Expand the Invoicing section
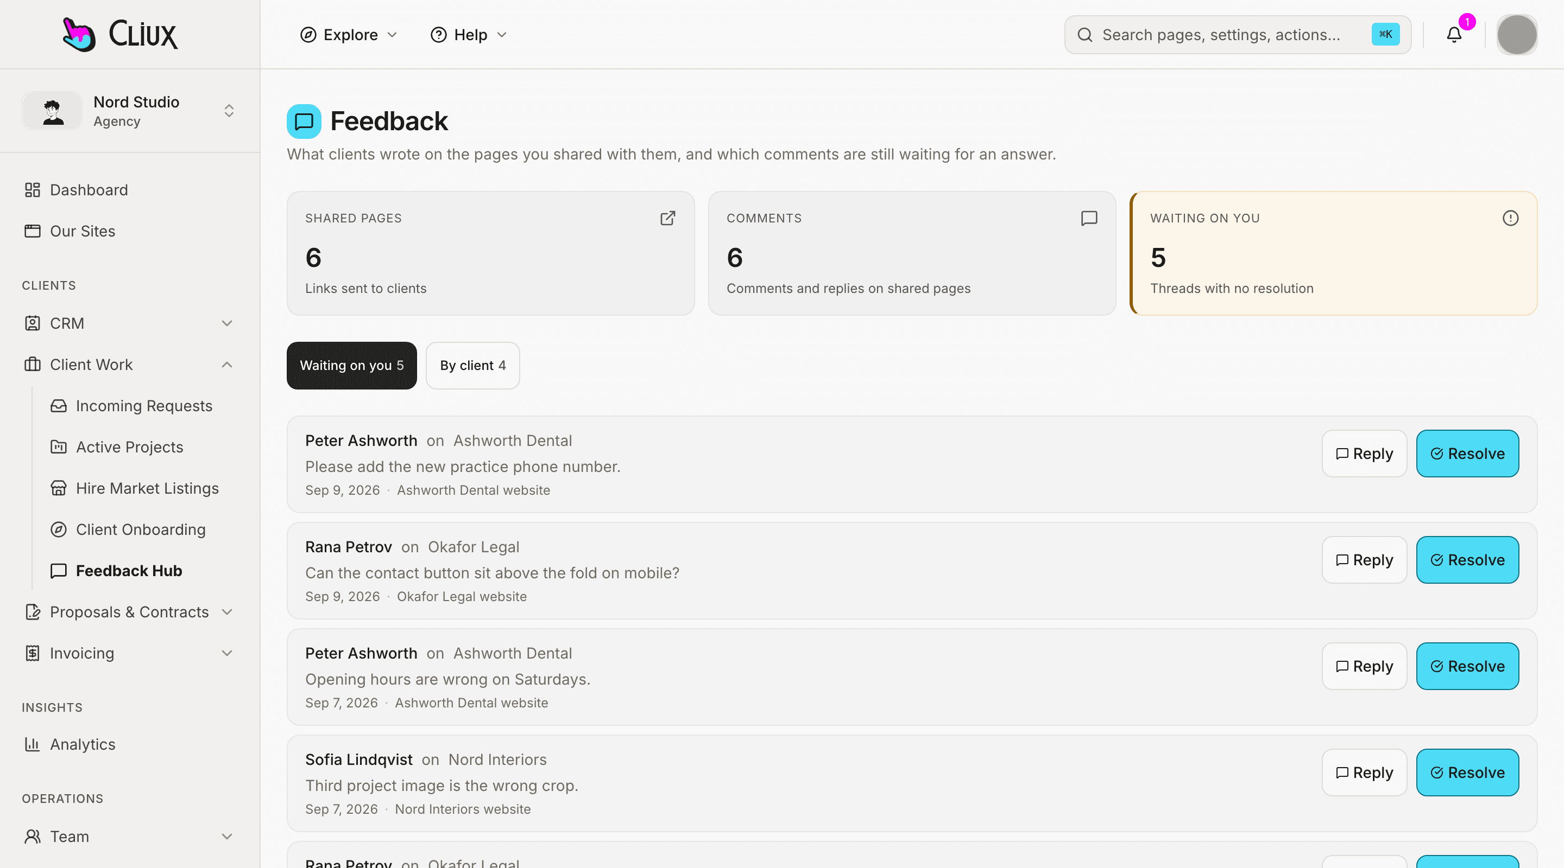 (x=130, y=653)
